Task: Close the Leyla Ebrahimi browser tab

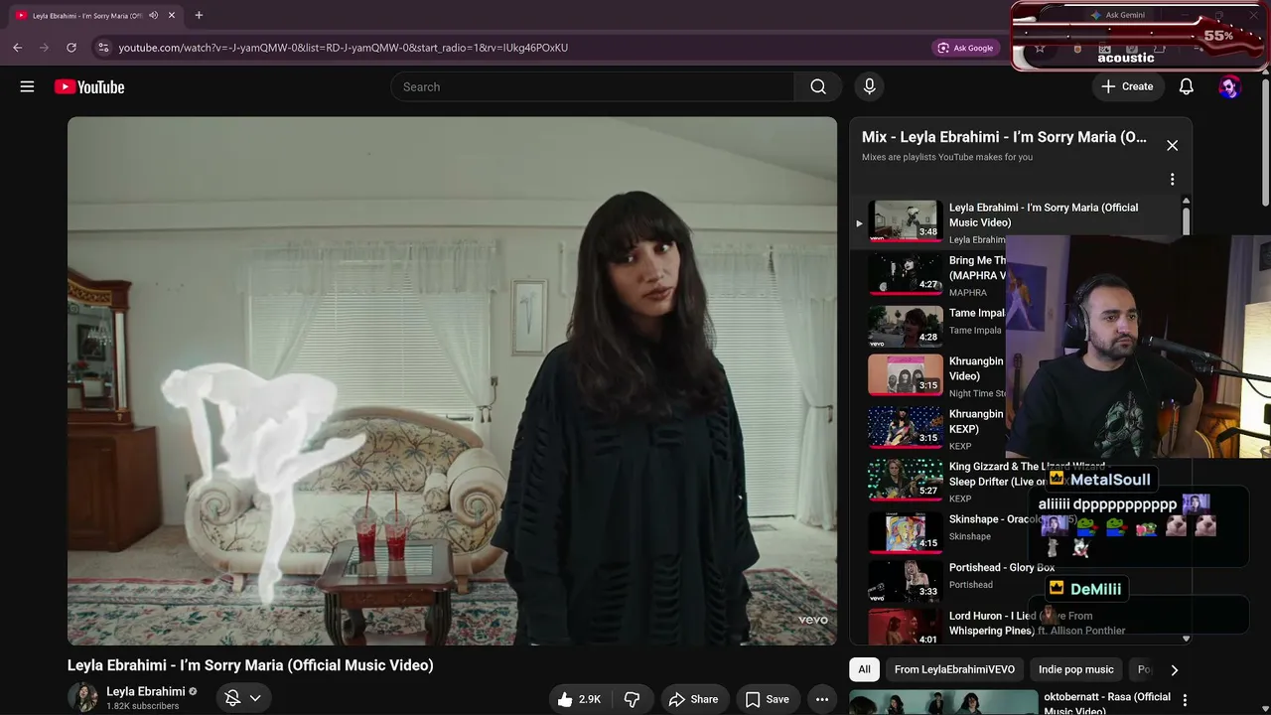Action: 172,15
